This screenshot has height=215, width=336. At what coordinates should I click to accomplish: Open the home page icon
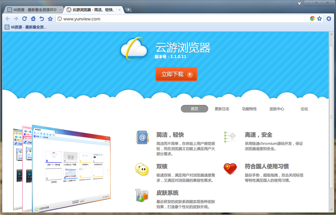33,19
